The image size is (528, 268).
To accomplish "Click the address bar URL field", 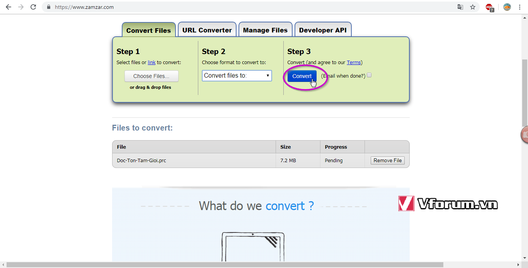I will tap(247, 7).
